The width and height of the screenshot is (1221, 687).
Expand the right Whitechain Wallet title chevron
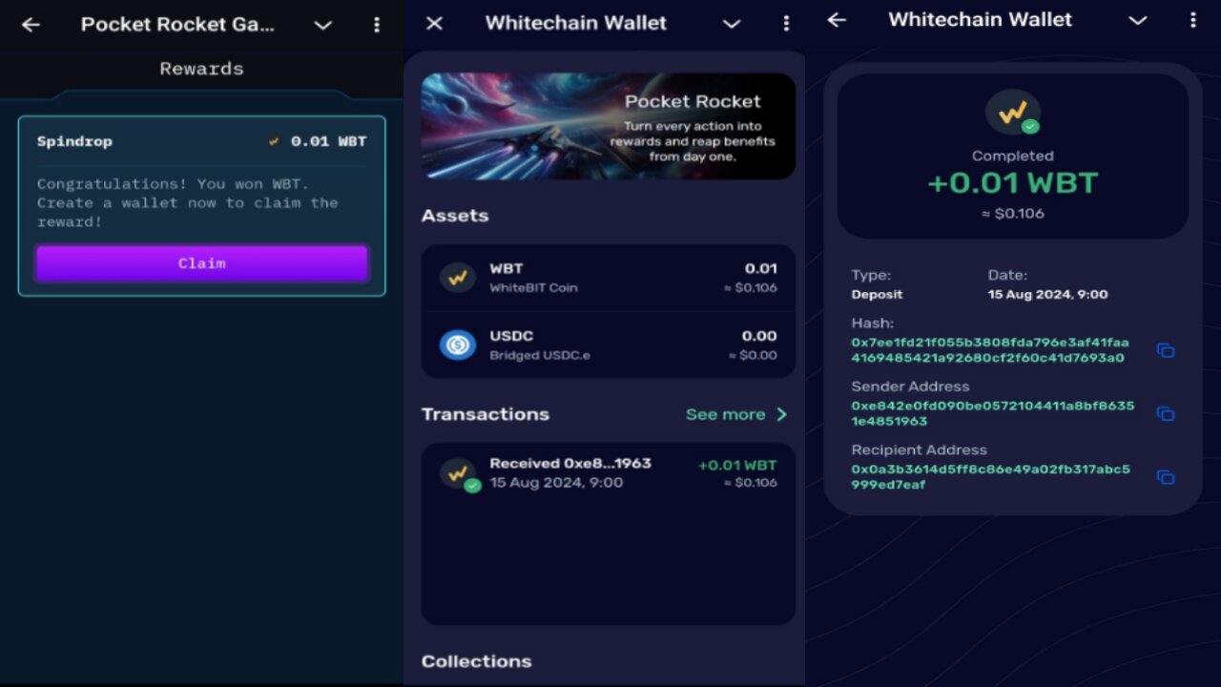(1138, 21)
